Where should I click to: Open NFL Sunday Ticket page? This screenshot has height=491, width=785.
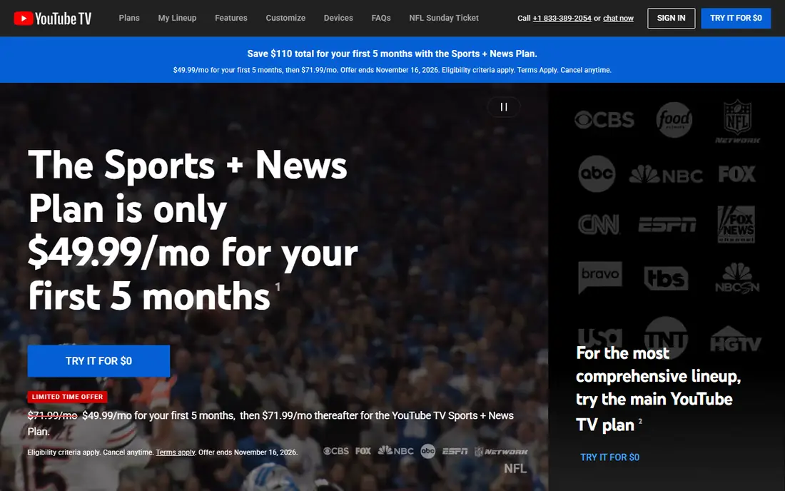pos(444,18)
